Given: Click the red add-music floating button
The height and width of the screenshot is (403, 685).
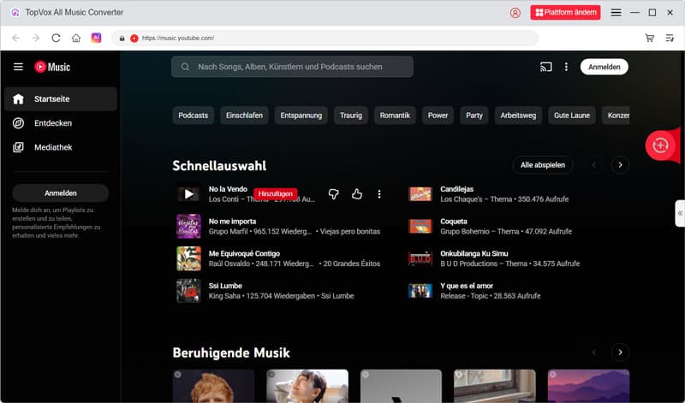Looking at the screenshot, I should point(659,145).
